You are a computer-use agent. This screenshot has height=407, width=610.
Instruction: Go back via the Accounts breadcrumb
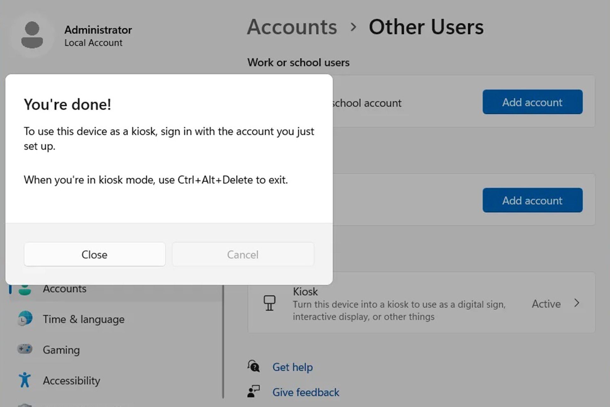click(292, 27)
